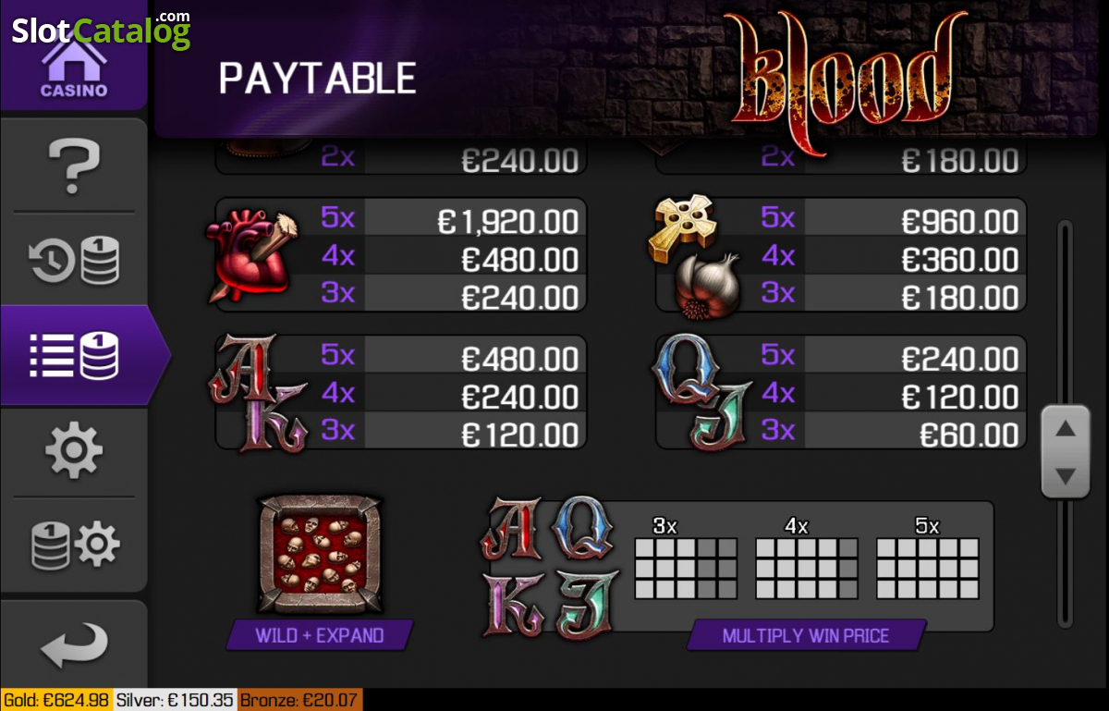Click the Multiply Win Price label

[806, 636]
